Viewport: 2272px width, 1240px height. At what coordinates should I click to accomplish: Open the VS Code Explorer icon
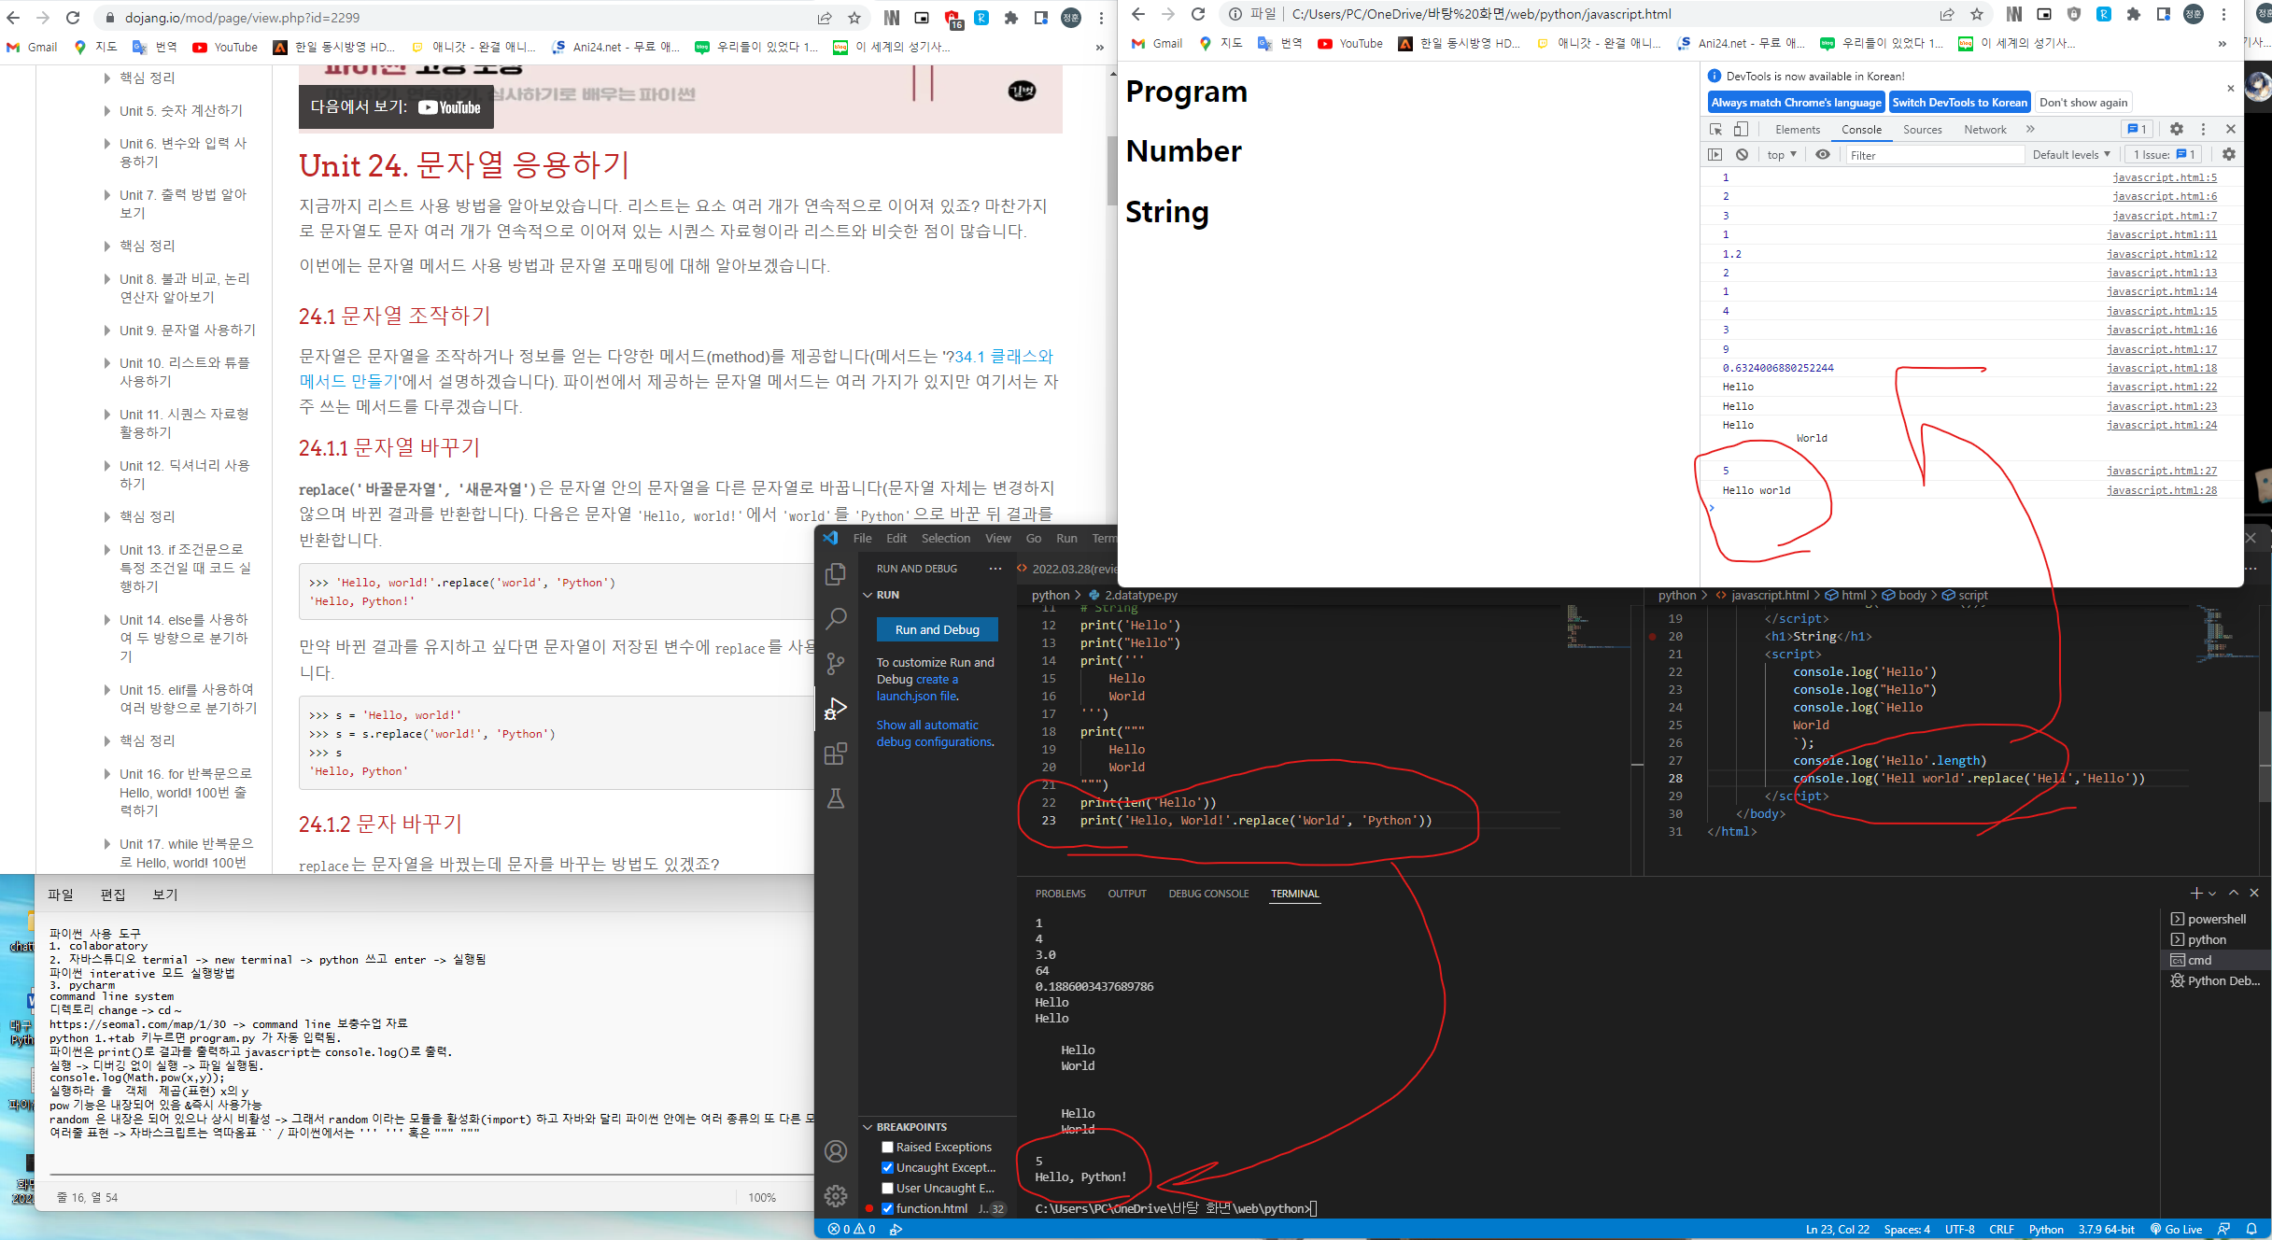pyautogui.click(x=836, y=573)
